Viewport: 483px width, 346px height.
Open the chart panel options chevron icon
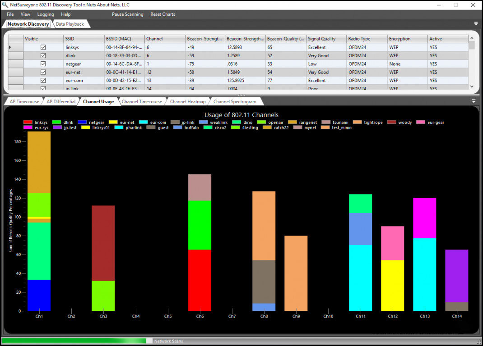(x=474, y=101)
